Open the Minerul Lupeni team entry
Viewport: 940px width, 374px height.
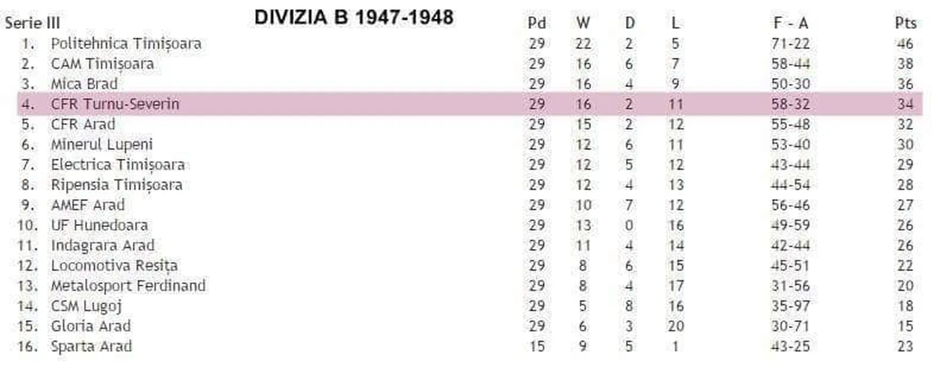(102, 145)
